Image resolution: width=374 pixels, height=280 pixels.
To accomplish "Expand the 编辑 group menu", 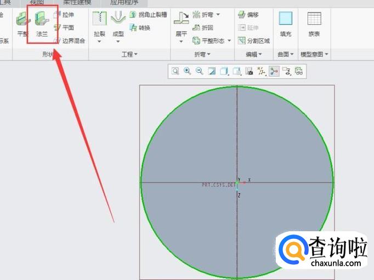I will pos(254,54).
